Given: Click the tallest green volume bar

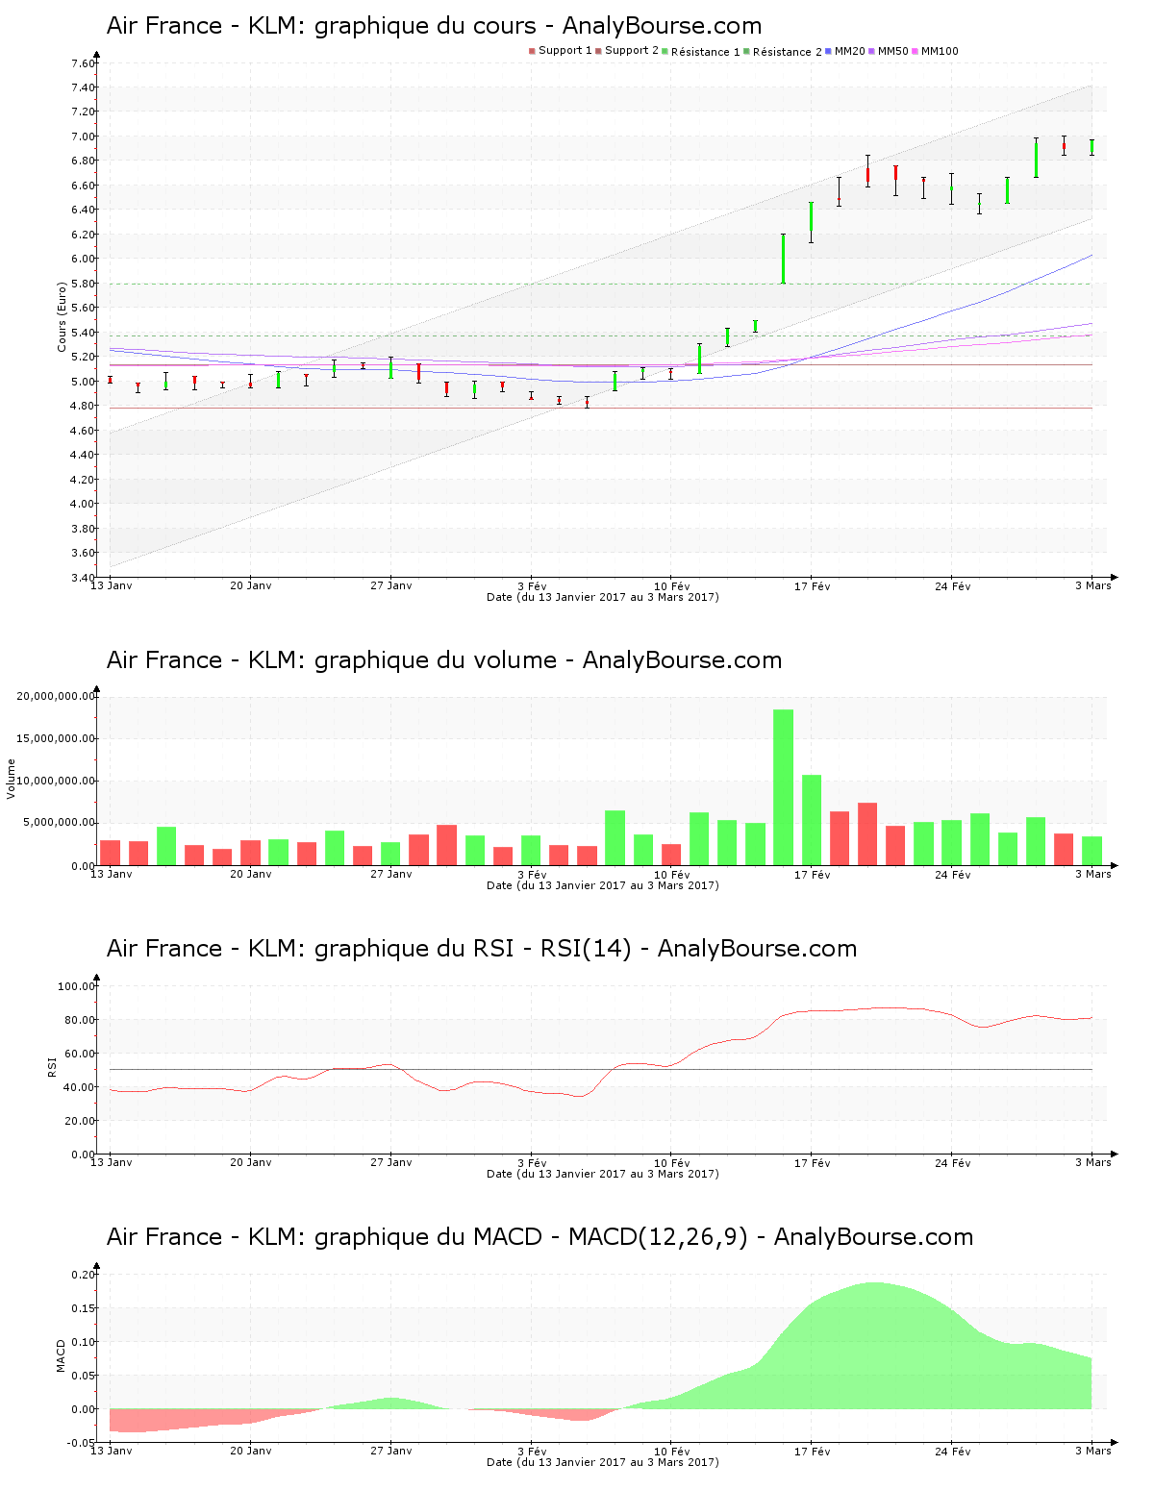Looking at the screenshot, I should coord(784,787).
